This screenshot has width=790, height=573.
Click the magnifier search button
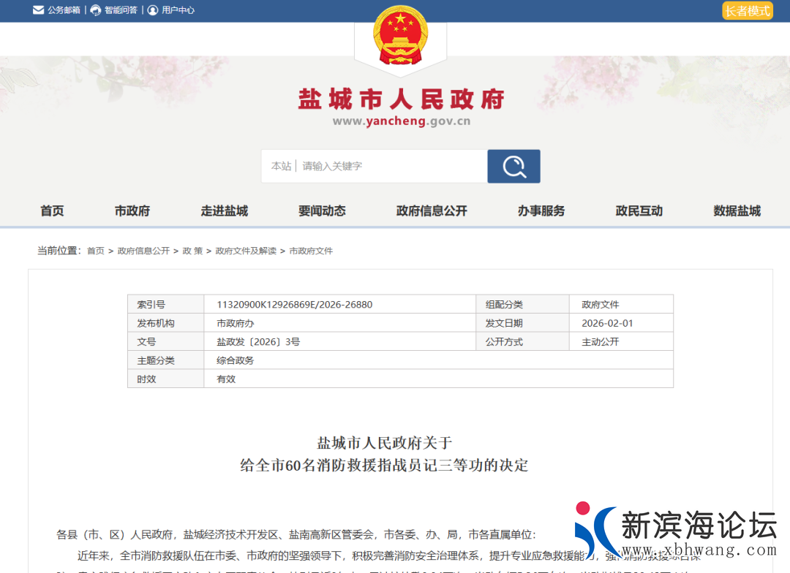513,166
